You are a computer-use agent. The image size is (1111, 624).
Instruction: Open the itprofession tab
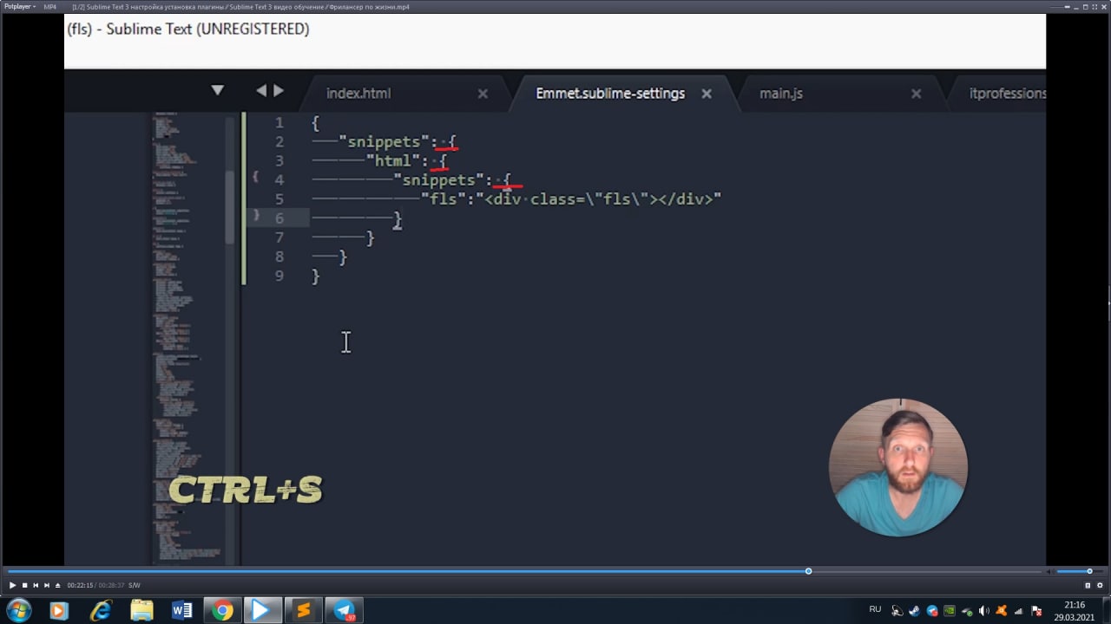[1007, 94]
